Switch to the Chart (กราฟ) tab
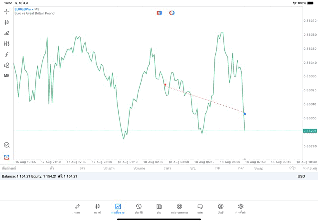 (97, 208)
